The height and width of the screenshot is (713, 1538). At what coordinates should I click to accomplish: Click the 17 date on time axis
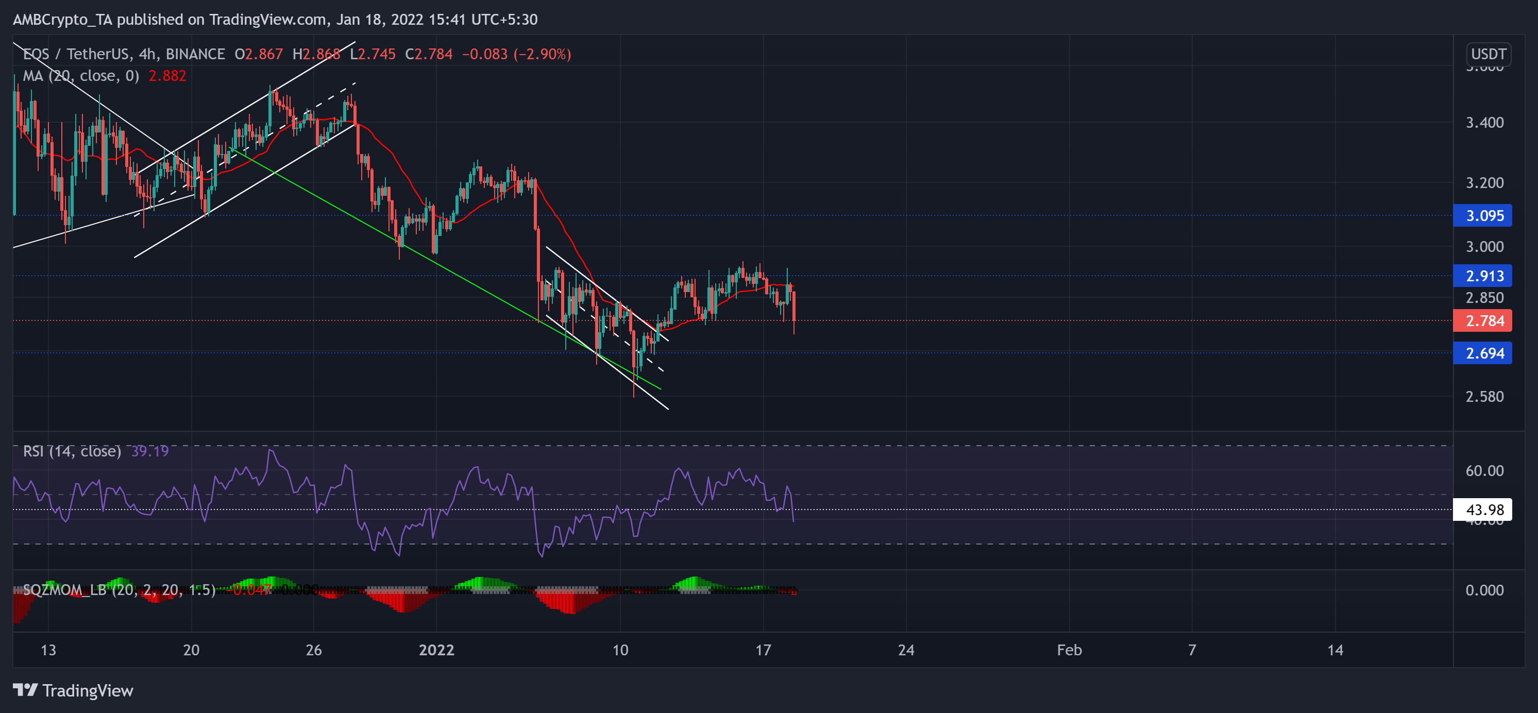point(763,650)
